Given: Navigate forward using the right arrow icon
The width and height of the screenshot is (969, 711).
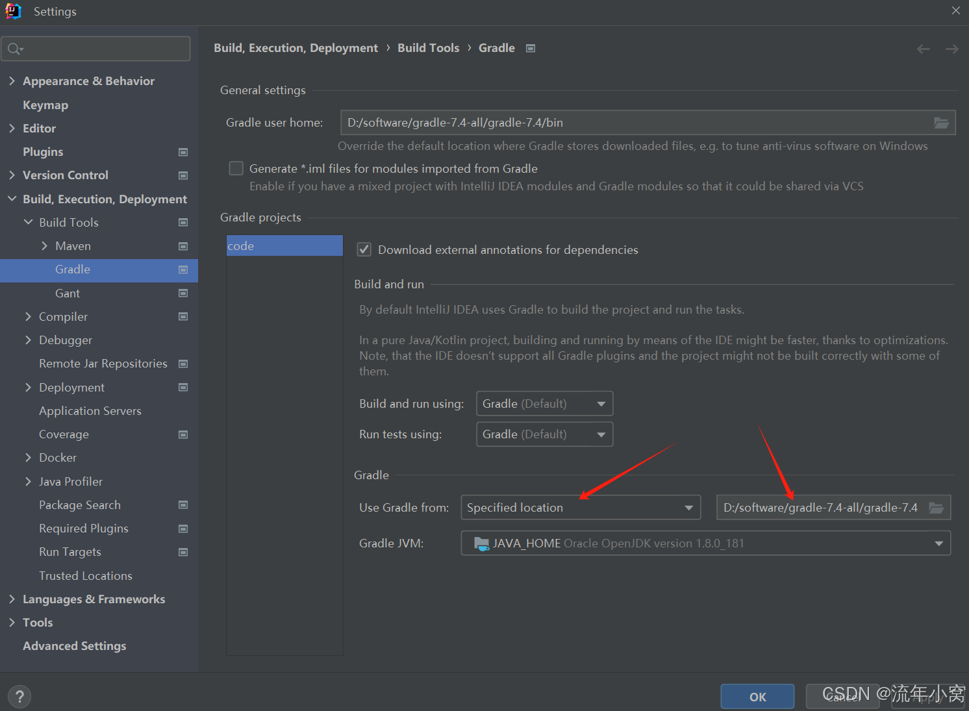Looking at the screenshot, I should tap(951, 48).
